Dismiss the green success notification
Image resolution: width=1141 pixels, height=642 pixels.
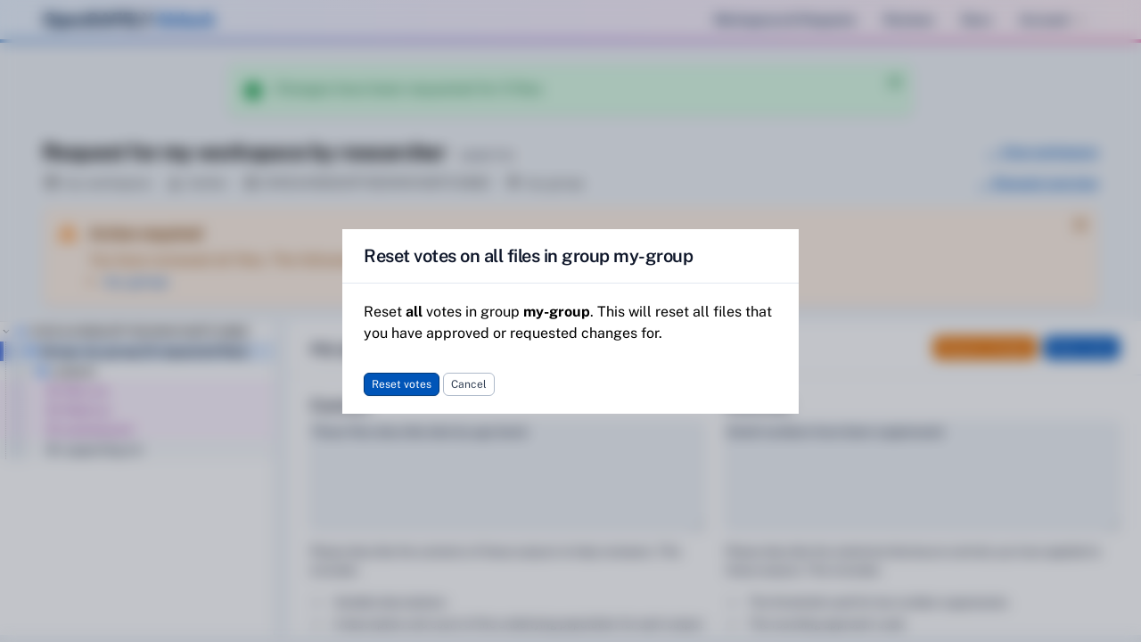pyautogui.click(x=894, y=82)
